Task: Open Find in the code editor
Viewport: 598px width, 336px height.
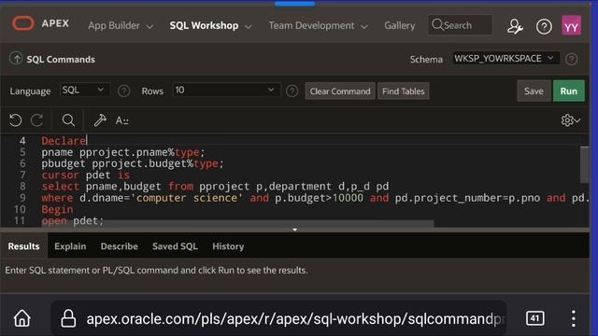Action: pos(68,120)
